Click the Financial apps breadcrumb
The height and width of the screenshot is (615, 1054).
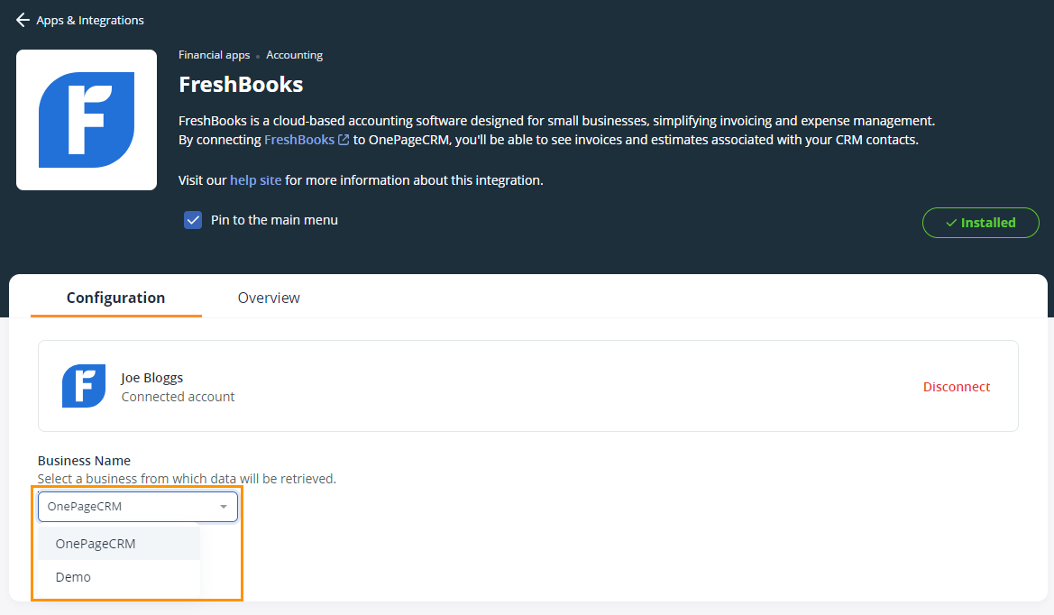click(214, 55)
